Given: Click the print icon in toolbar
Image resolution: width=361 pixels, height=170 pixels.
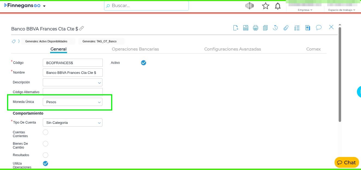Looking at the screenshot, I should 255,28.
